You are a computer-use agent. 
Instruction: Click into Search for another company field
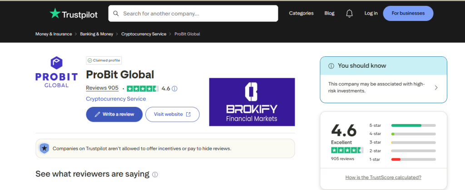[193, 13]
